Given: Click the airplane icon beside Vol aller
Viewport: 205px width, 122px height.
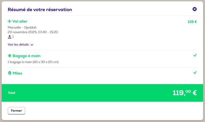Looking at the screenshot, I should pyautogui.click(x=10, y=21).
